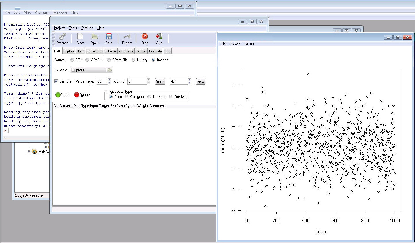Click the Save floppy disk icon

coord(109,36)
